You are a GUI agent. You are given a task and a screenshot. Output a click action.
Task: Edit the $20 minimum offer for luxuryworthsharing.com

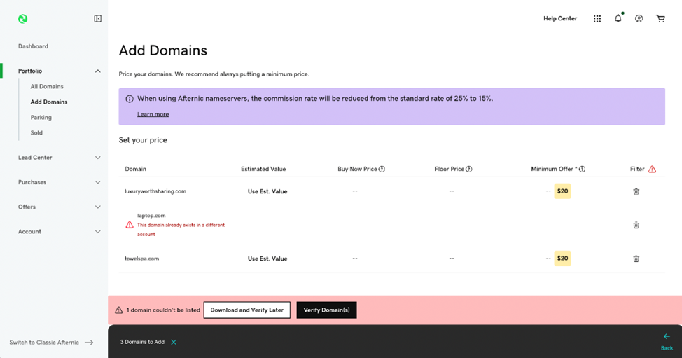coord(562,191)
